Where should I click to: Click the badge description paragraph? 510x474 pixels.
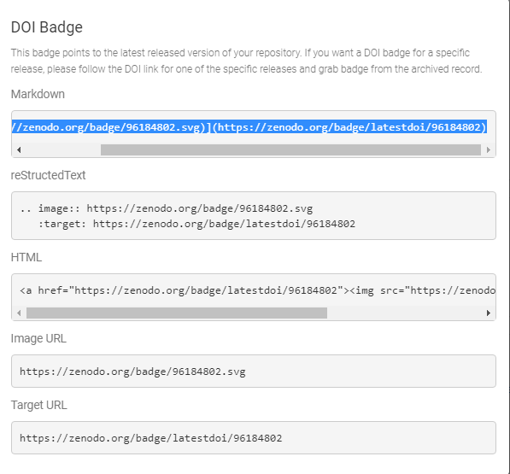(x=247, y=61)
